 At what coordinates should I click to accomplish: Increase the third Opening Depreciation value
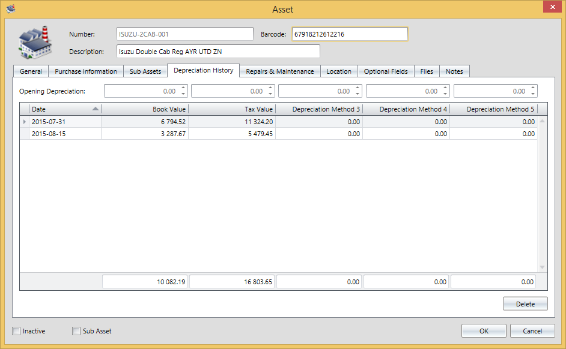358,88
